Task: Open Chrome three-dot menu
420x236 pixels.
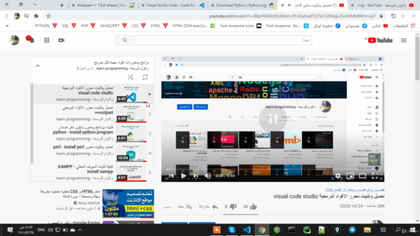Action: (x=7, y=16)
